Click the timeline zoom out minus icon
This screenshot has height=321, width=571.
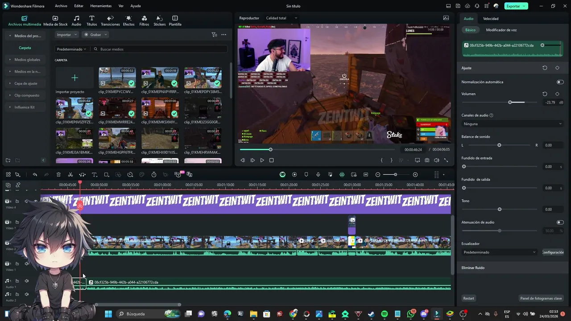click(x=378, y=174)
